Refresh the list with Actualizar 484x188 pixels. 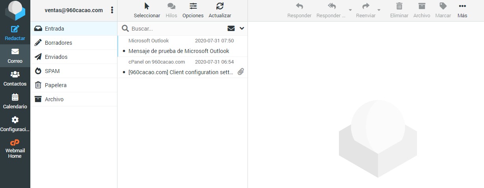tap(220, 11)
